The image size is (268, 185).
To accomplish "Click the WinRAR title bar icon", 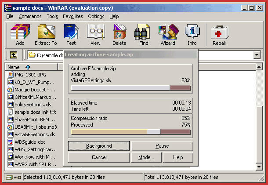I will [x=8, y=8].
